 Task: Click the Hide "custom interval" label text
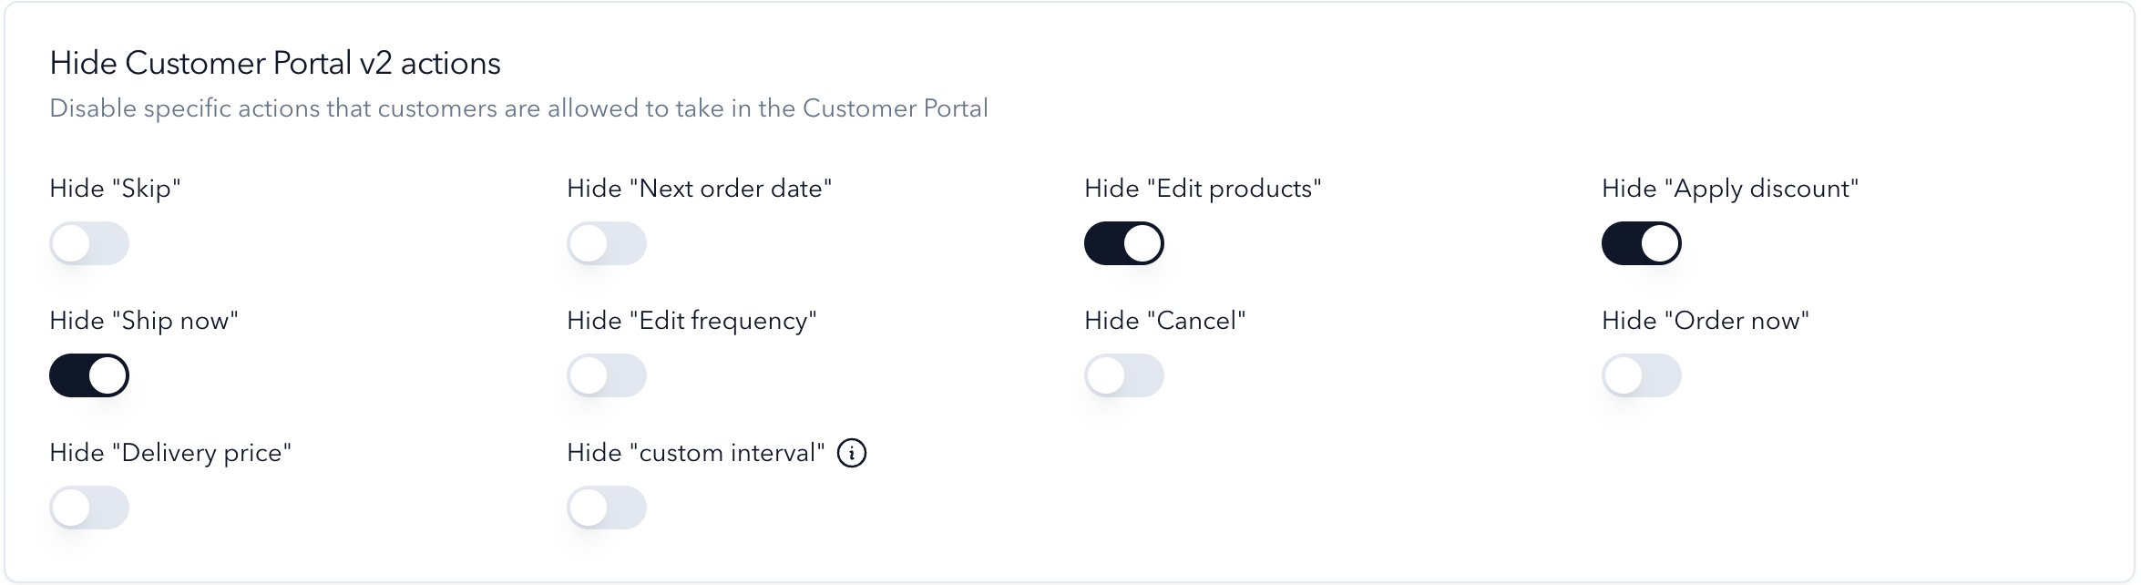[x=696, y=453]
